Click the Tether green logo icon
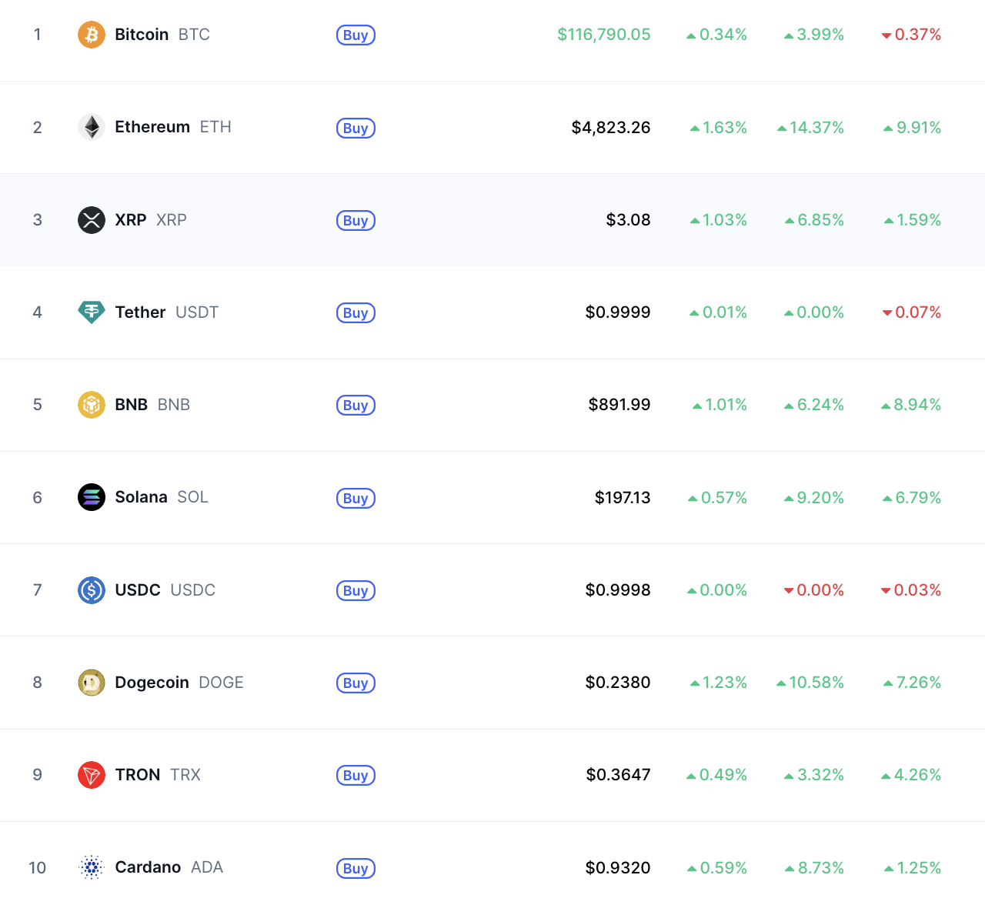Screen dimensions: 985x905 [92, 312]
